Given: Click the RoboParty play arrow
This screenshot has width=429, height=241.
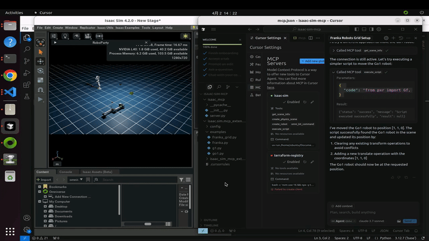Looking at the screenshot, I should (x=55, y=43).
